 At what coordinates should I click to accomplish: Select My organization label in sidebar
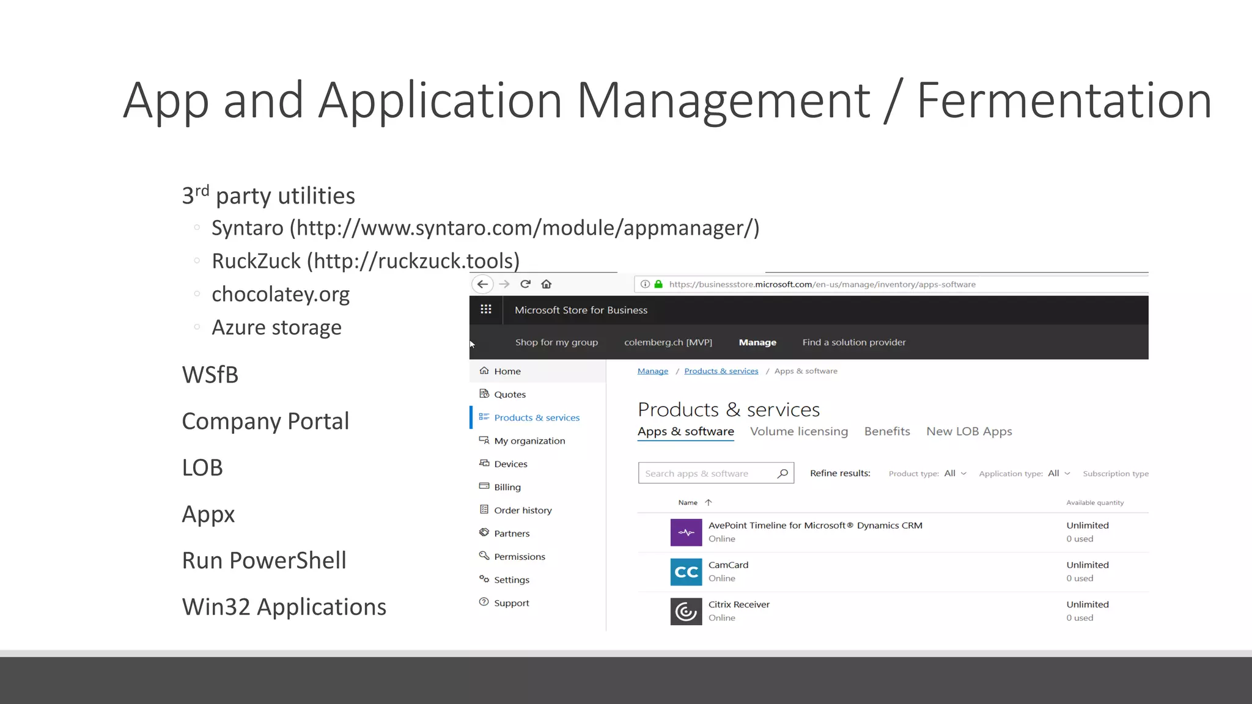coord(529,441)
